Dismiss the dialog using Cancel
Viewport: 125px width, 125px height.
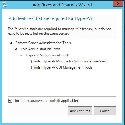click(x=105, y=111)
